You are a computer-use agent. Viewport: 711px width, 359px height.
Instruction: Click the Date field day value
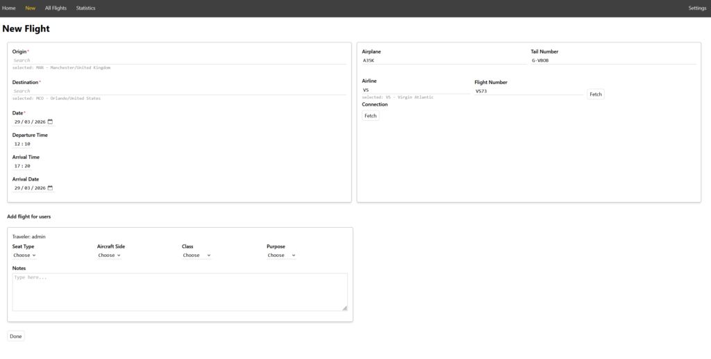tap(17, 122)
